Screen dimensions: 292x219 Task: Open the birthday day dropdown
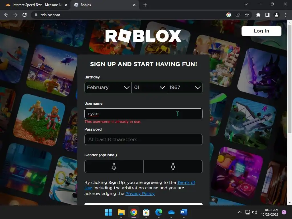149,87
